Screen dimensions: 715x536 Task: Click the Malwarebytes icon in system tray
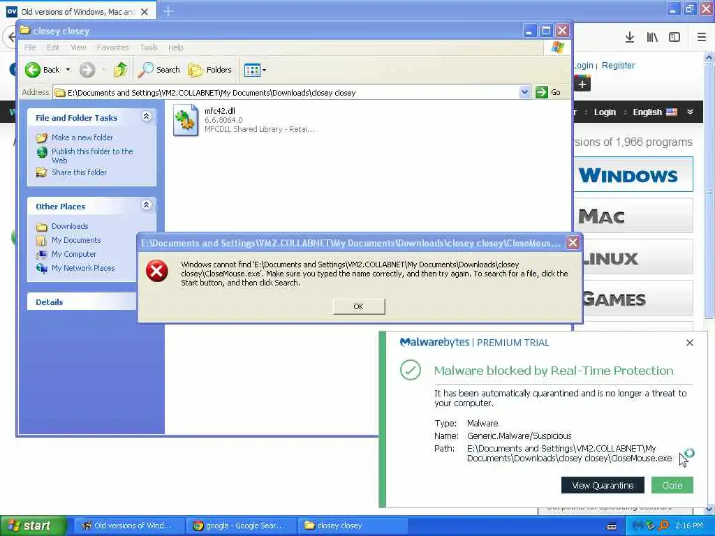click(638, 526)
